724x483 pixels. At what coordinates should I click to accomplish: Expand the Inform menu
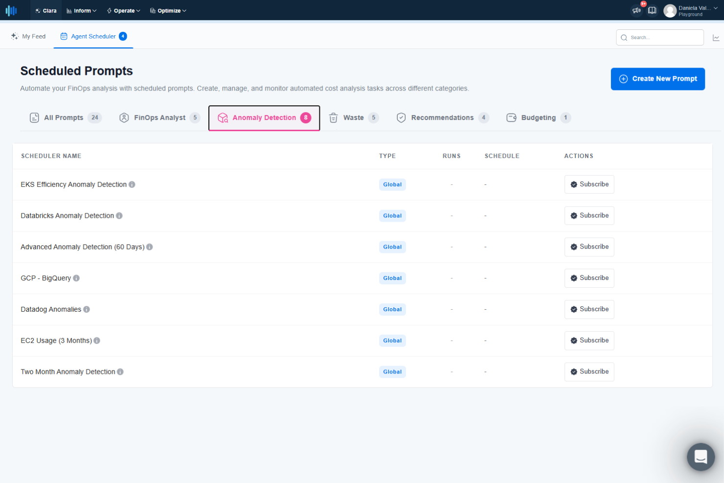point(82,11)
